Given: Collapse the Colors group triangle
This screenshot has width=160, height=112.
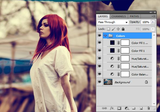Looking at the screenshot, I should point(105,36).
